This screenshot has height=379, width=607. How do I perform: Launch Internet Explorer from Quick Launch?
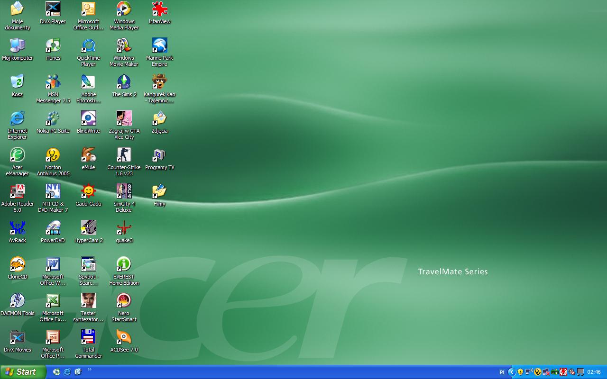pos(67,372)
